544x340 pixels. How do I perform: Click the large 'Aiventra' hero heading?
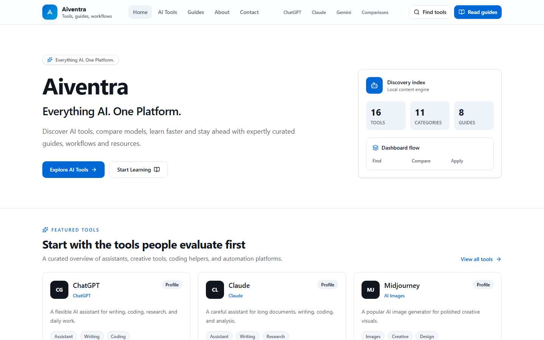pos(85,87)
